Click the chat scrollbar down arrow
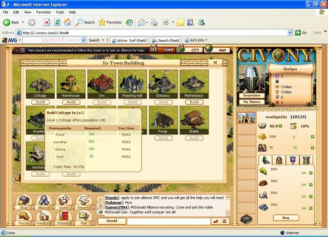This screenshot has width=328, height=237. (x=228, y=215)
